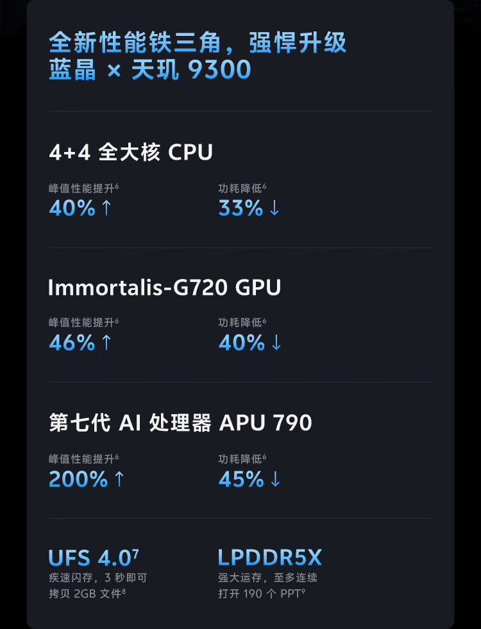
Task: Click the 拷贝 2GB 文件 description text
Action: tap(87, 593)
